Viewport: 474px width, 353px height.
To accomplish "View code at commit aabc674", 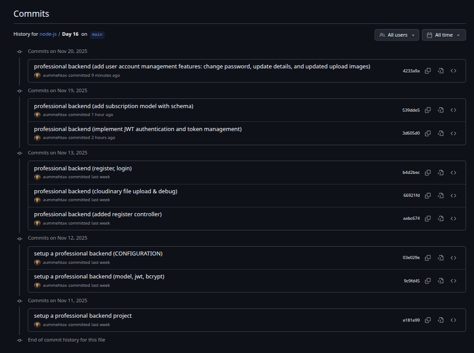I will click(441, 218).
